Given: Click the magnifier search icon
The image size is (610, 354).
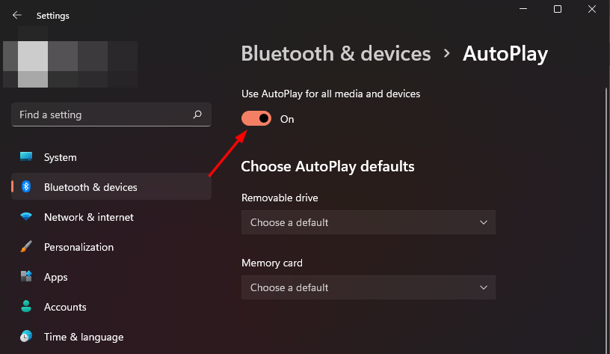Looking at the screenshot, I should (x=197, y=115).
